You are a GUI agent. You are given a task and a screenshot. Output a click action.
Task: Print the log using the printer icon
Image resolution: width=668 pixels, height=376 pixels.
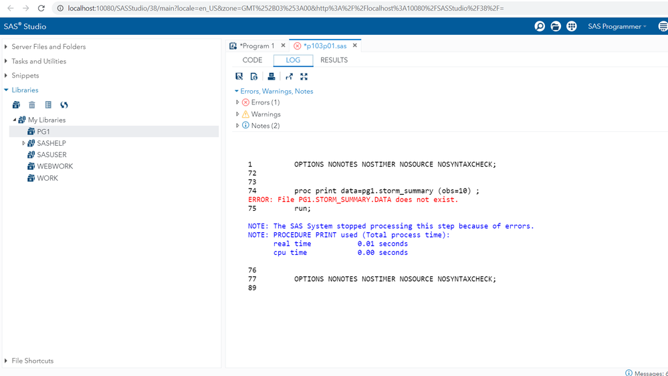pos(271,77)
